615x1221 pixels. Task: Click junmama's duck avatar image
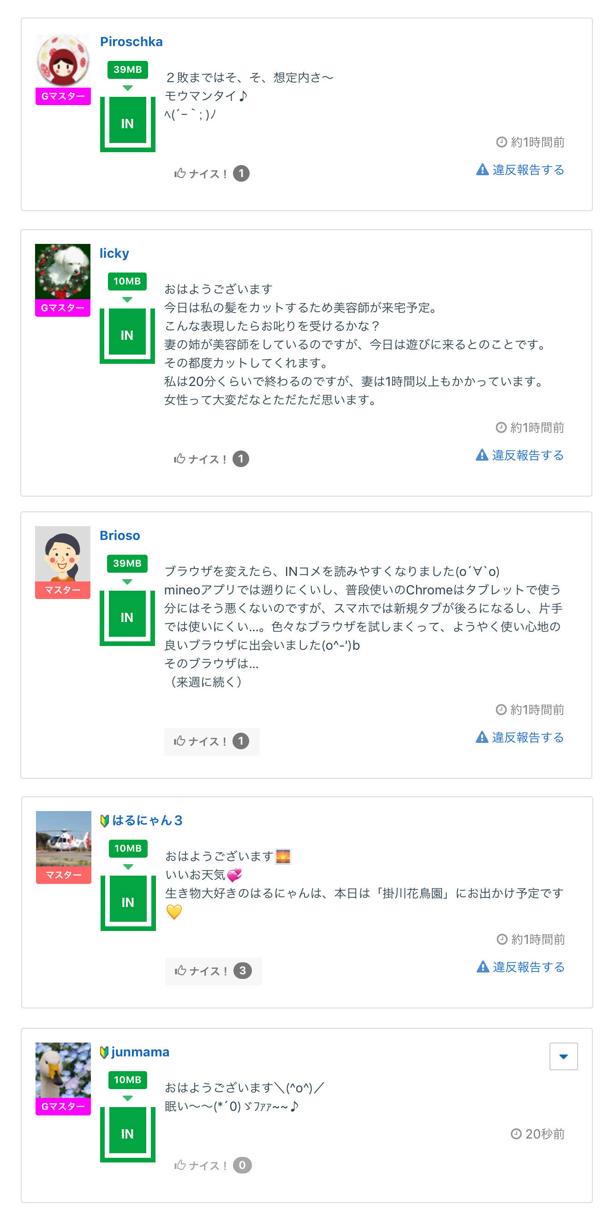click(x=63, y=1070)
